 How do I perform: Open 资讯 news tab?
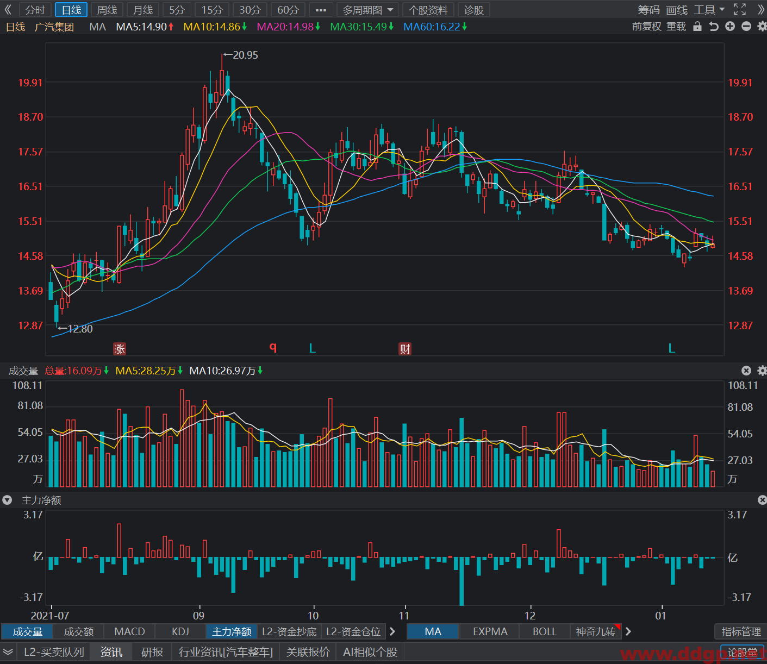click(x=111, y=652)
